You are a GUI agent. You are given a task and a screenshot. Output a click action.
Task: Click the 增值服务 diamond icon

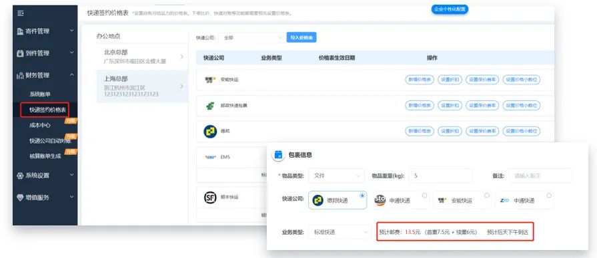coord(21,197)
